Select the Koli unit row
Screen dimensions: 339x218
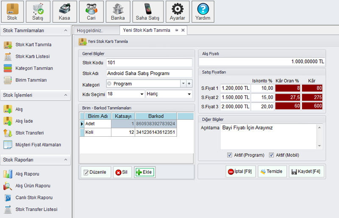coord(128,132)
